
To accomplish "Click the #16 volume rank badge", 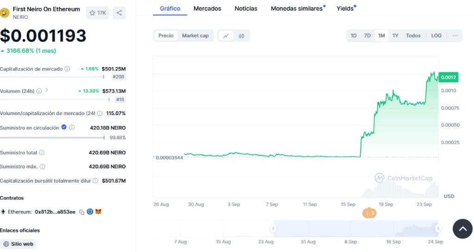I will (120, 99).
